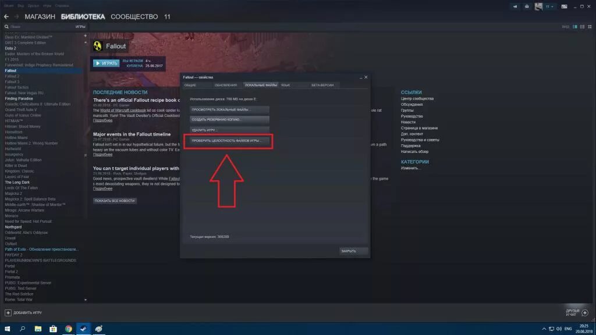The image size is (596, 335).
Task: Select detail view layout icon
Action: coord(574,27)
